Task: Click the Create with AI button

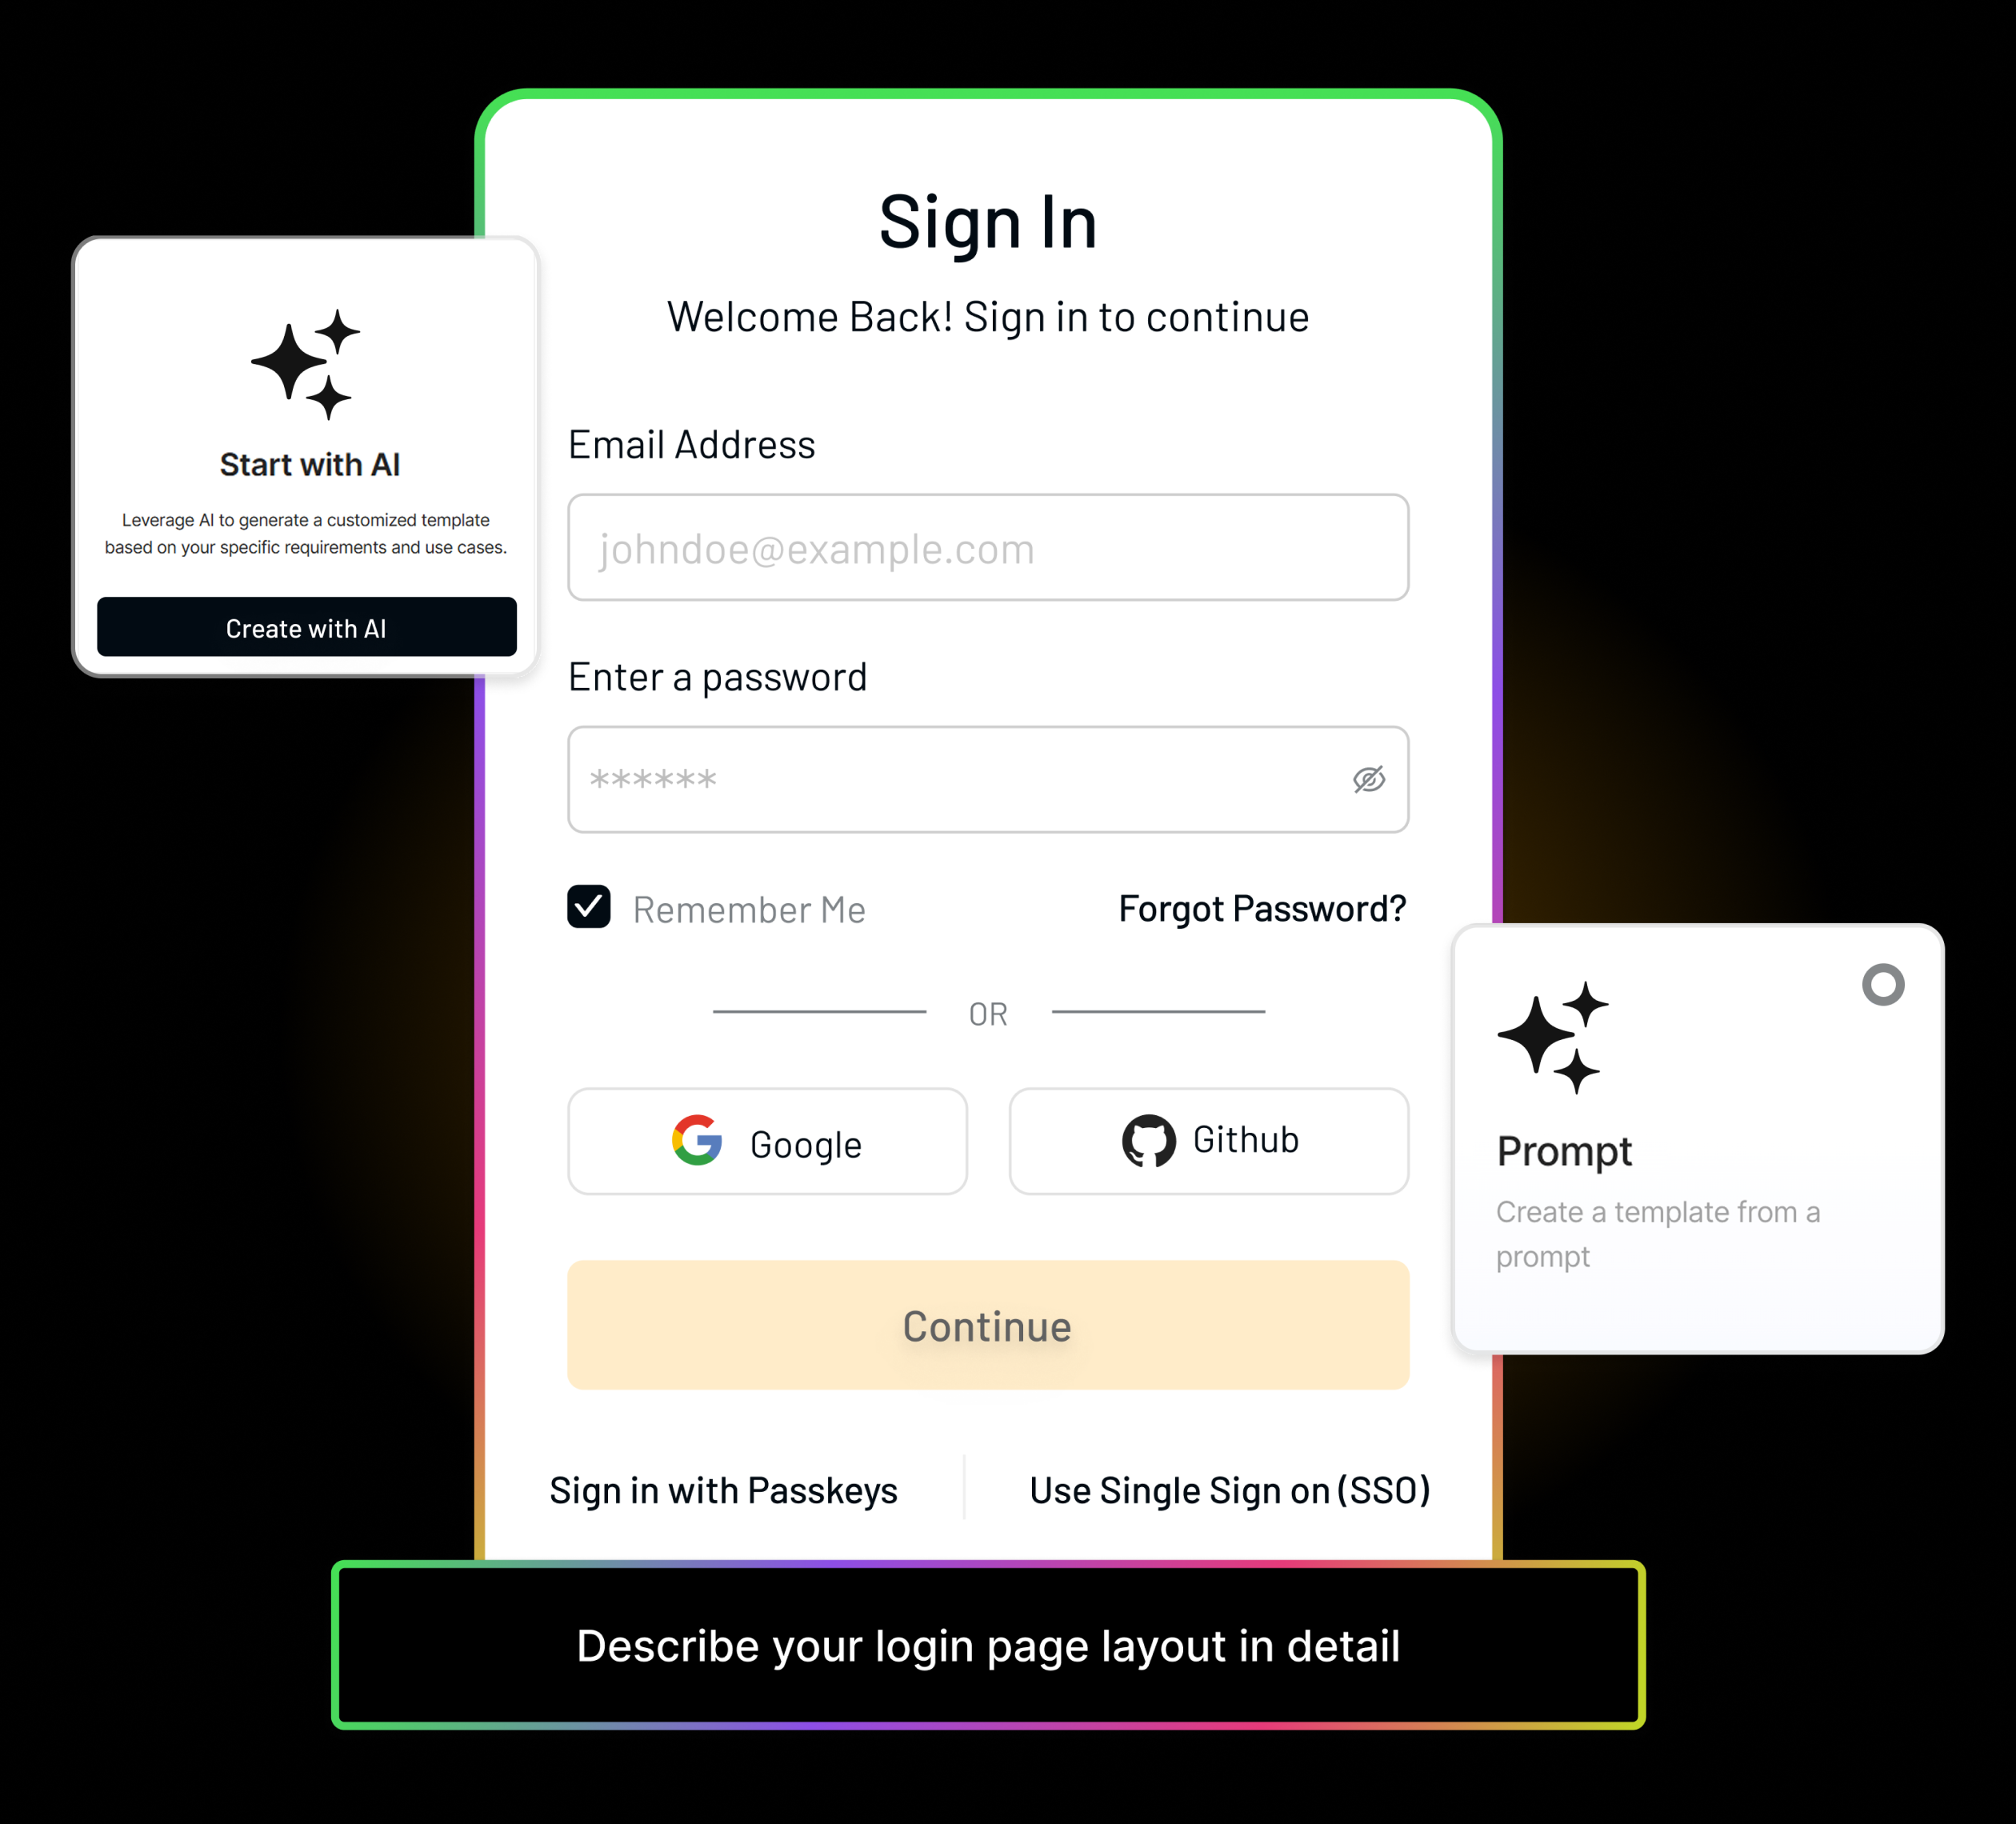Action: (x=307, y=627)
